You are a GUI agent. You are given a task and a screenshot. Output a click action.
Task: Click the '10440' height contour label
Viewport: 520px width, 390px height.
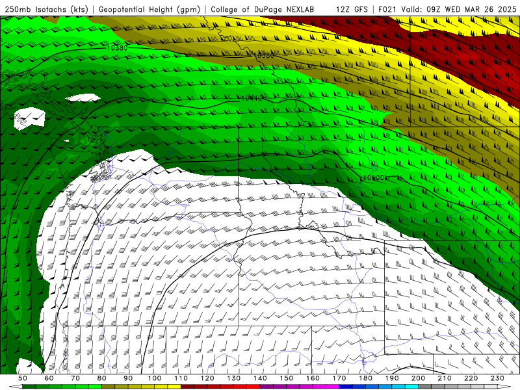point(251,98)
